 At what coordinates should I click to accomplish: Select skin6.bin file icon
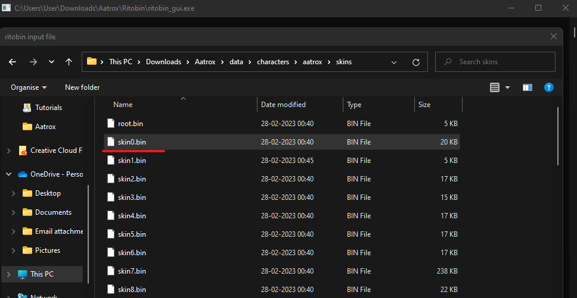111,252
